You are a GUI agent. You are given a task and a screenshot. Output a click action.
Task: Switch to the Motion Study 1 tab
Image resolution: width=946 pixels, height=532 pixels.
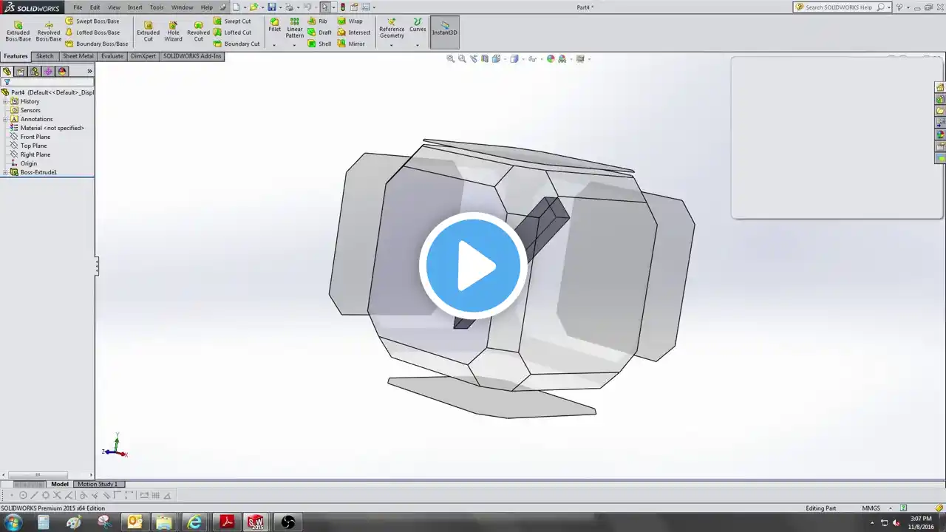pos(98,484)
